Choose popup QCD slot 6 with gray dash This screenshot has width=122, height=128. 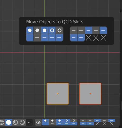point(74,30)
